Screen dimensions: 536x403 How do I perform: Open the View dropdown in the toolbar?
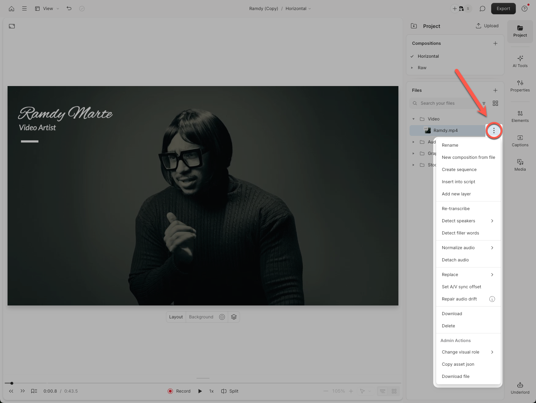coord(47,8)
